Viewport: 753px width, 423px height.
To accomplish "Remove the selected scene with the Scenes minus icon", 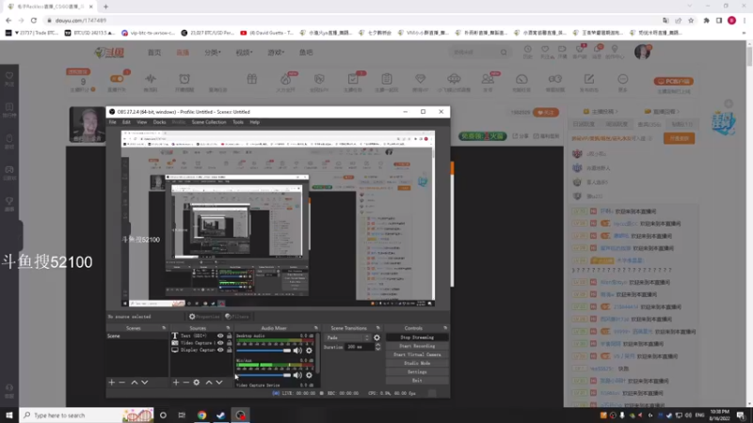I will point(122,383).
